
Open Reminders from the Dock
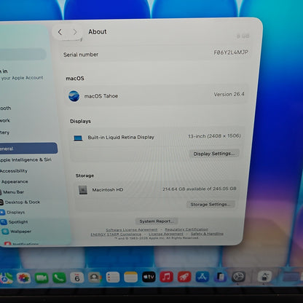click(x=113, y=278)
